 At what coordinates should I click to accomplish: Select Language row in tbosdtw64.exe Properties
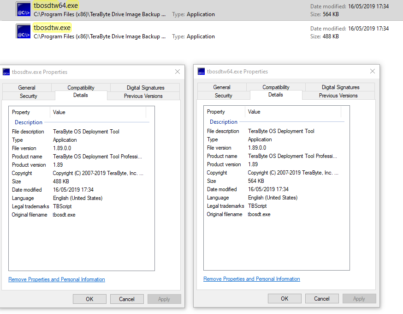click(x=275, y=198)
